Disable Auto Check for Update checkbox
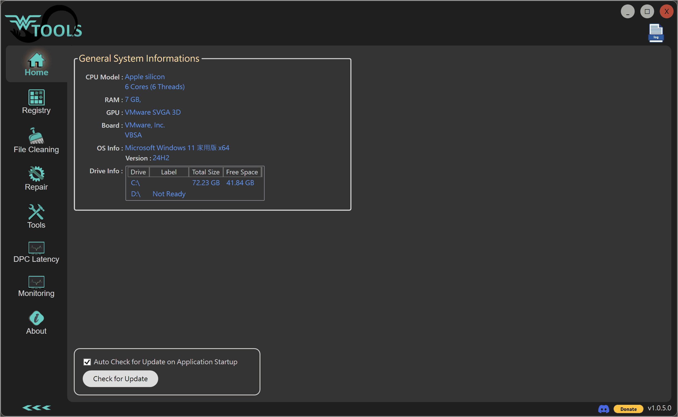The width and height of the screenshot is (678, 417). point(87,362)
